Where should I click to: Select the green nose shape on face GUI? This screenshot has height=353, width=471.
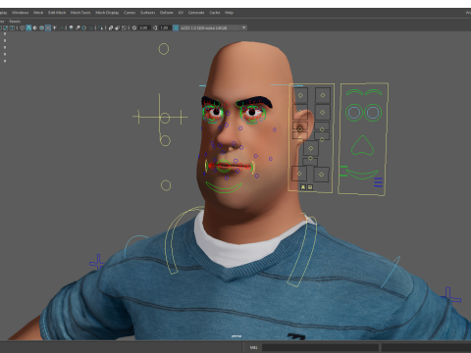click(362, 145)
